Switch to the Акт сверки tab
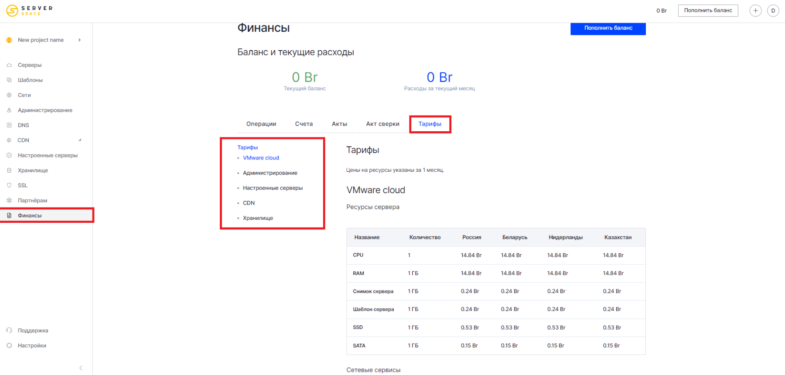785x375 pixels. (x=382, y=124)
